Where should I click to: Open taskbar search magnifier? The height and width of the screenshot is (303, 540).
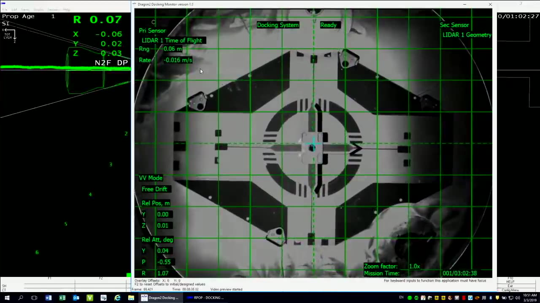click(21, 298)
